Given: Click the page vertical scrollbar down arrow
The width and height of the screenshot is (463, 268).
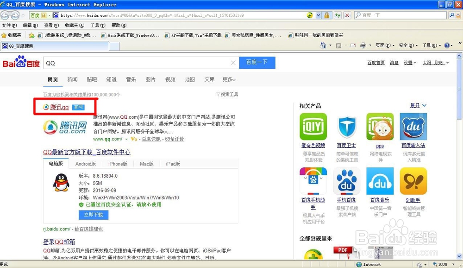Looking at the screenshot, I should (x=459, y=256).
